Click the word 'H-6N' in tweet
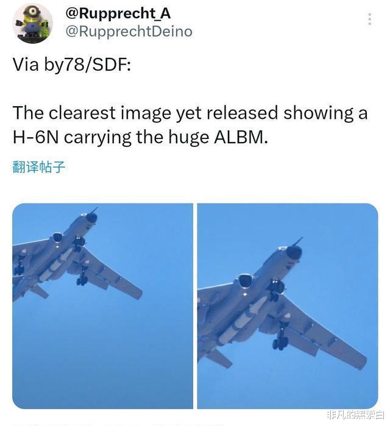390x426 pixels. pos(35,137)
